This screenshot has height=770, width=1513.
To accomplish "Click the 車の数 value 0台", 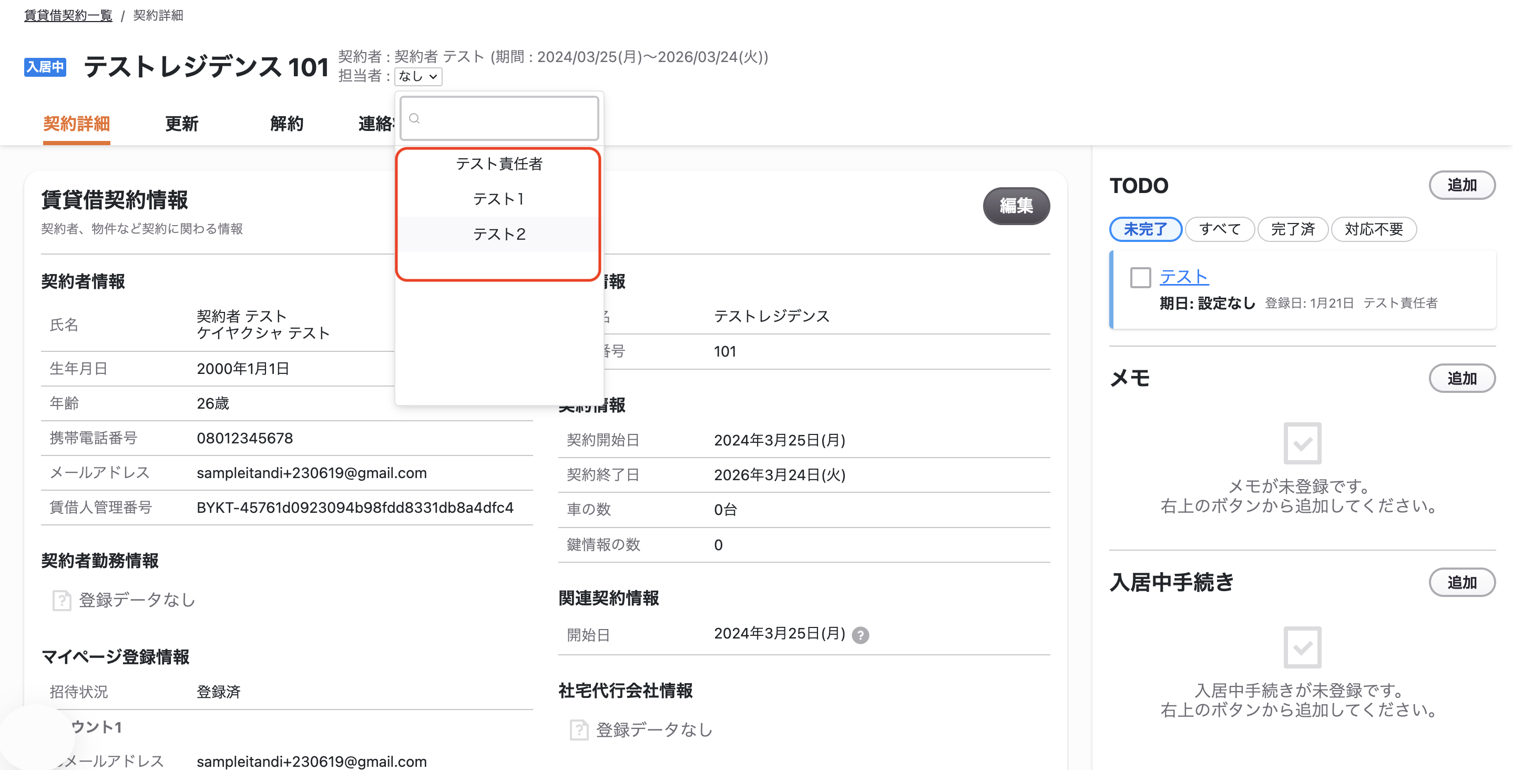I will (x=725, y=510).
